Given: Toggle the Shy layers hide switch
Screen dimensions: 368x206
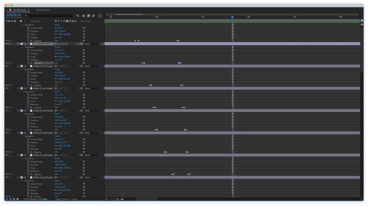Looking at the screenshot, I should click(83, 16).
